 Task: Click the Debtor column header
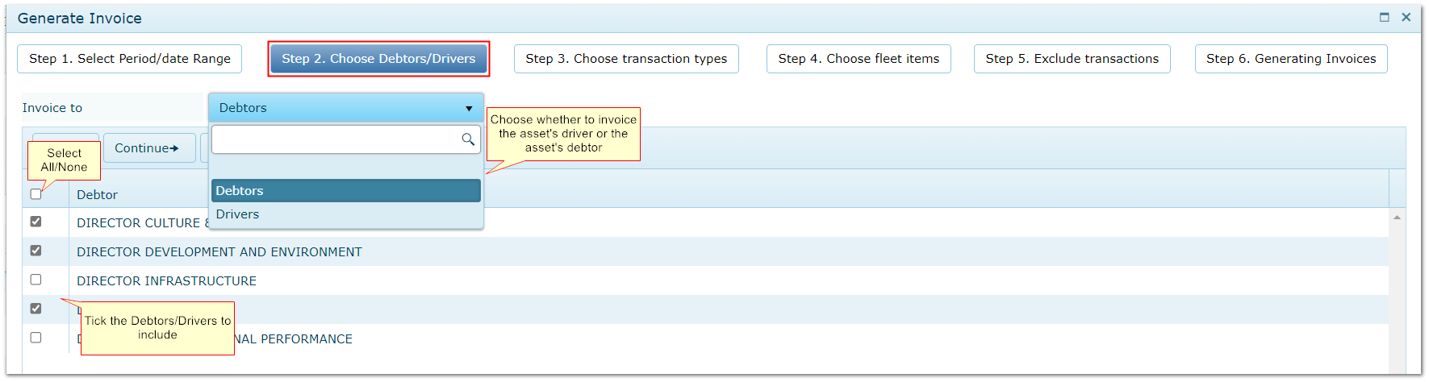pyautogui.click(x=97, y=195)
